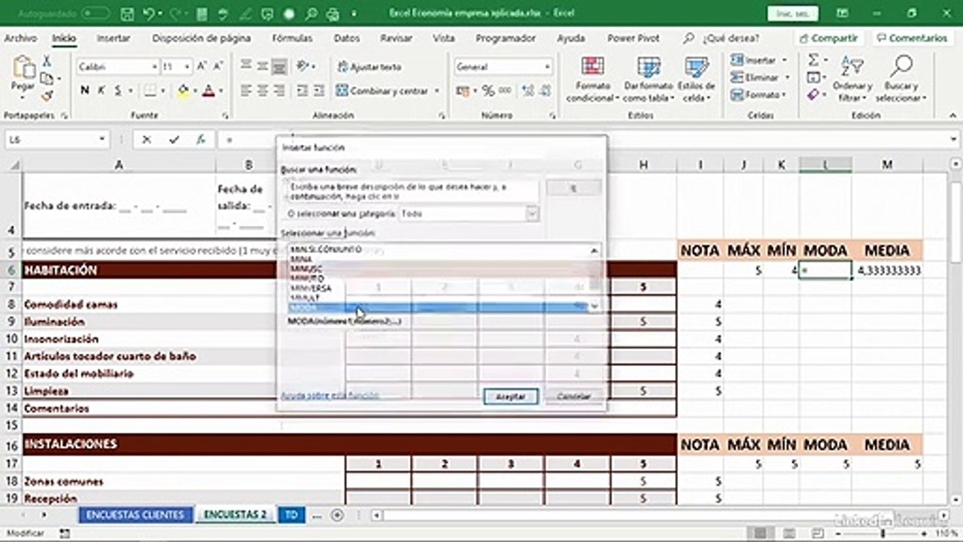Click the Ajustar texto button
Image resolution: width=963 pixels, height=542 pixels.
[x=369, y=67]
